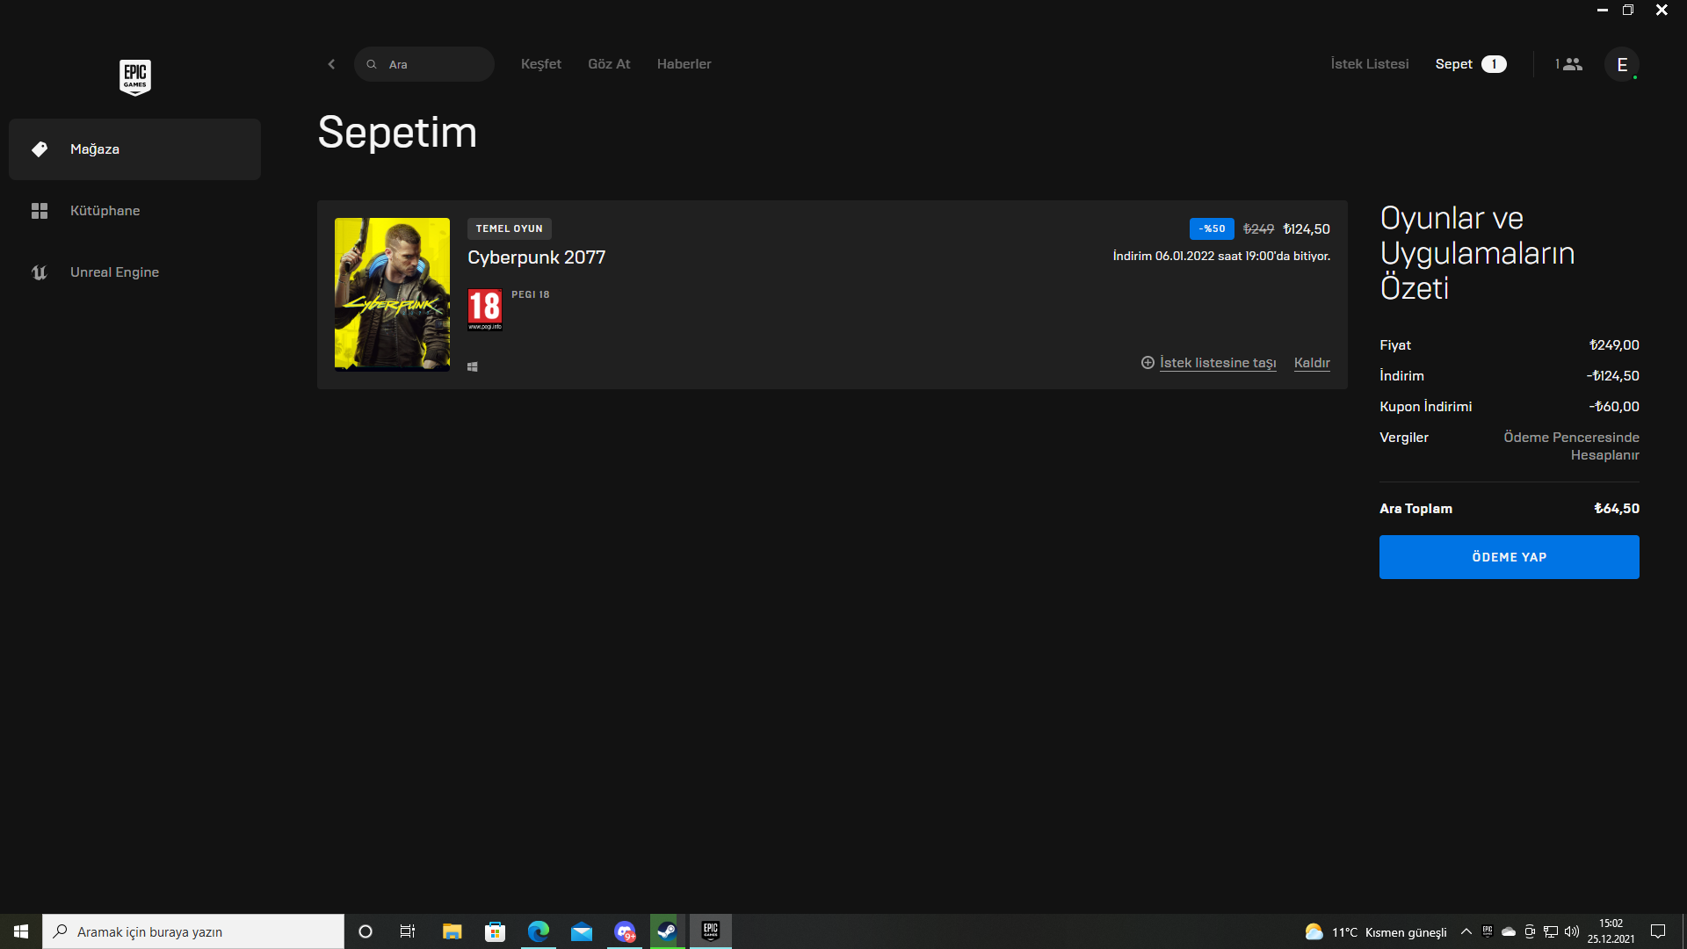Viewport: 1687px width, 949px height.
Task: Open the clock and date flyout
Action: coord(1611,931)
